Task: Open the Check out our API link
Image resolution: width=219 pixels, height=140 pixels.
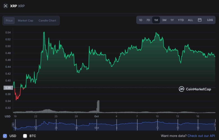Action: click(201, 136)
